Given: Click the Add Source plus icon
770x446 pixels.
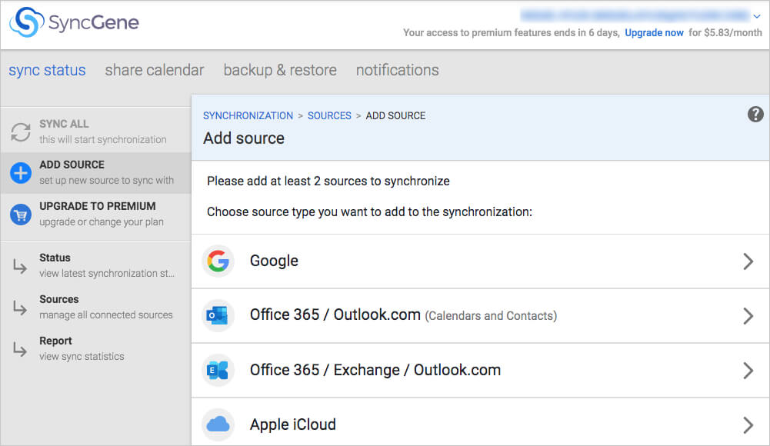Looking at the screenshot, I should [x=21, y=173].
